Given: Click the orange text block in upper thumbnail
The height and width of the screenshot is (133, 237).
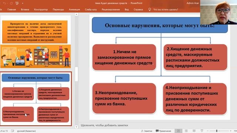Looking at the screenshot, I should coord(35,32).
